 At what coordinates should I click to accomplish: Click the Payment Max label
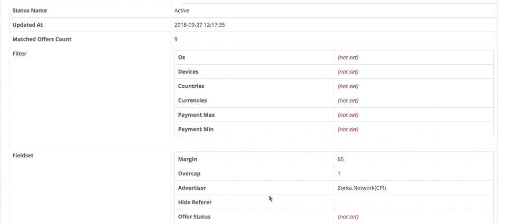[197, 115]
